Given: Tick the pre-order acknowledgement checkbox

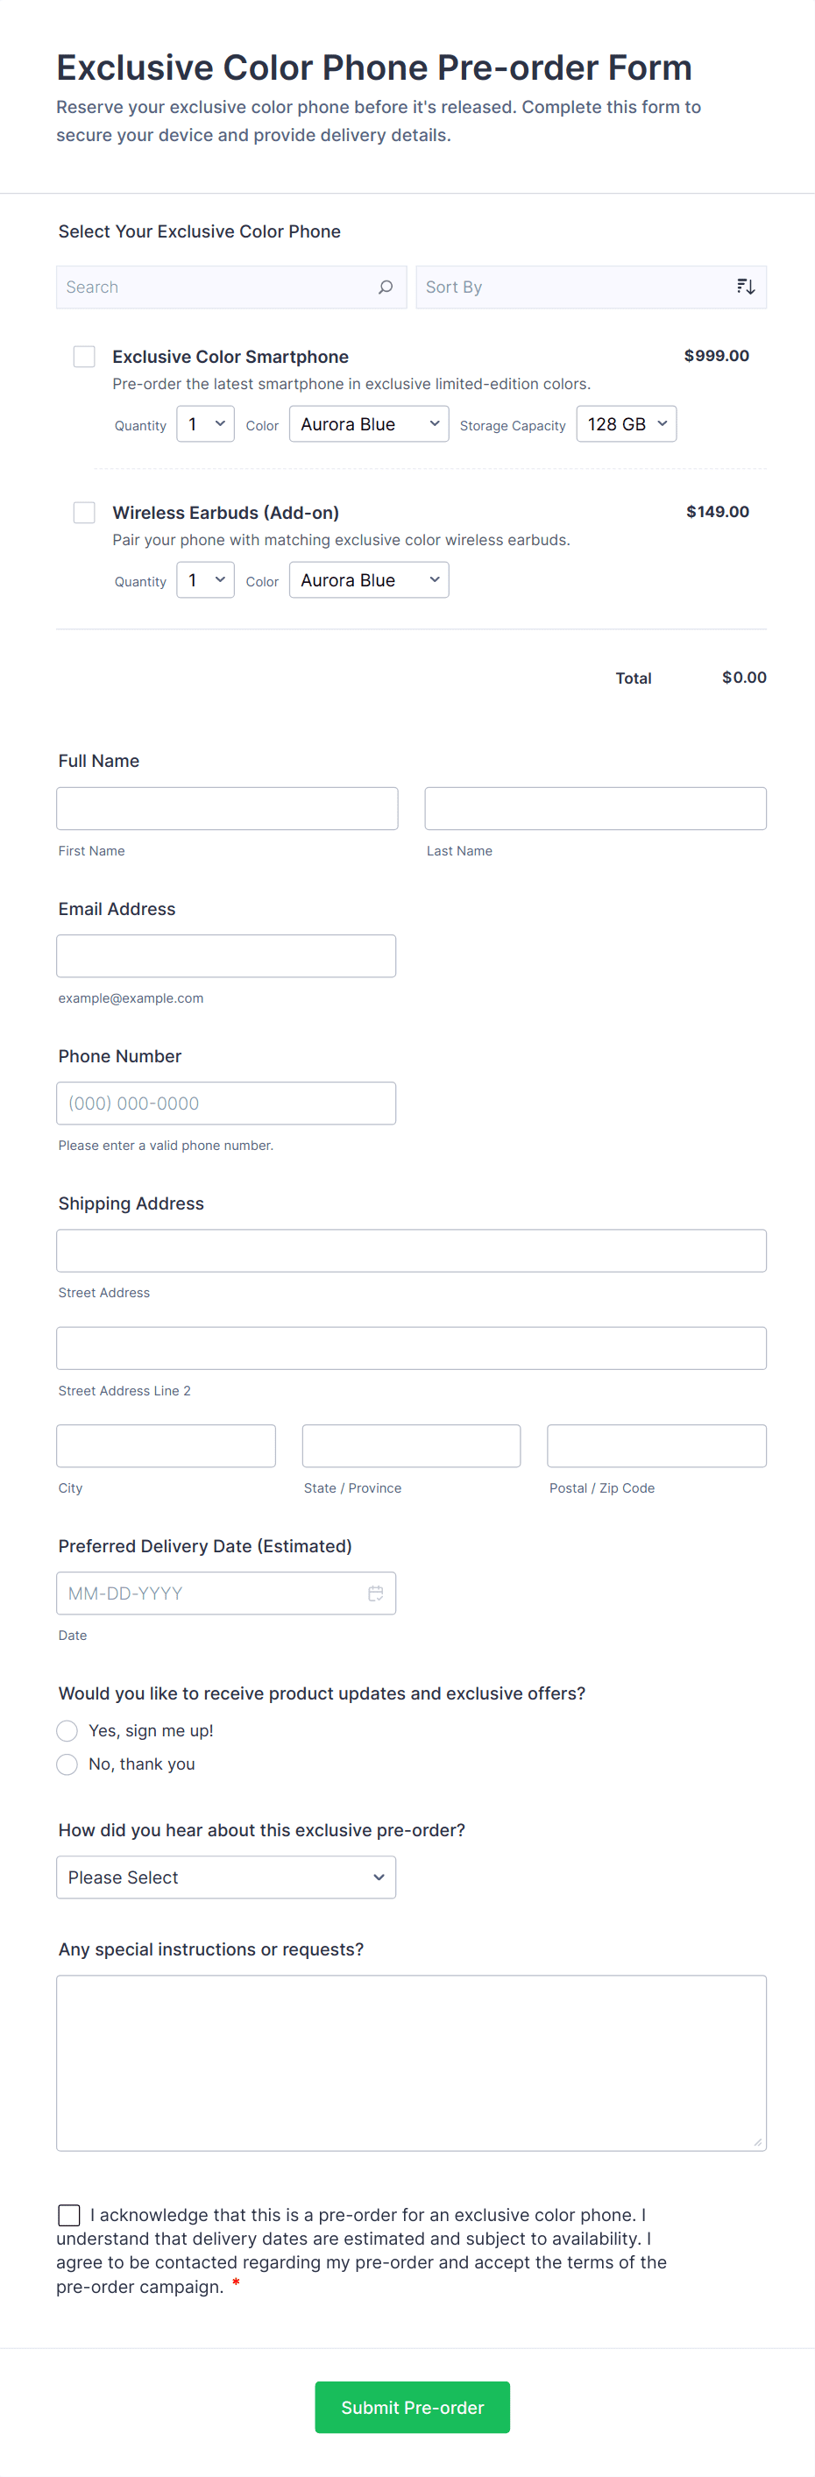Looking at the screenshot, I should click(69, 2216).
